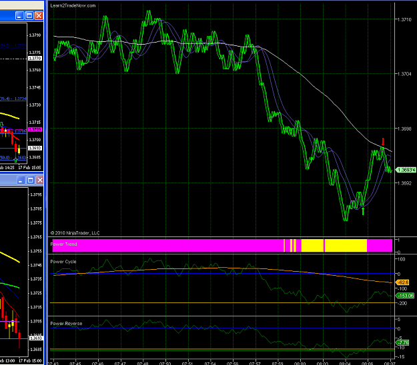Click the 1.3704 price axis label
Image resolution: width=417 pixels, height=365 pixels.
[404, 74]
